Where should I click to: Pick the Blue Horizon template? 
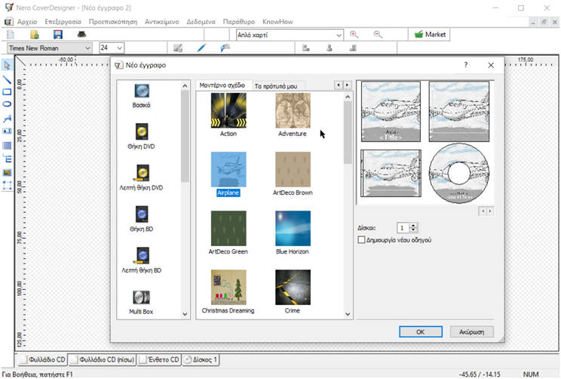293,228
